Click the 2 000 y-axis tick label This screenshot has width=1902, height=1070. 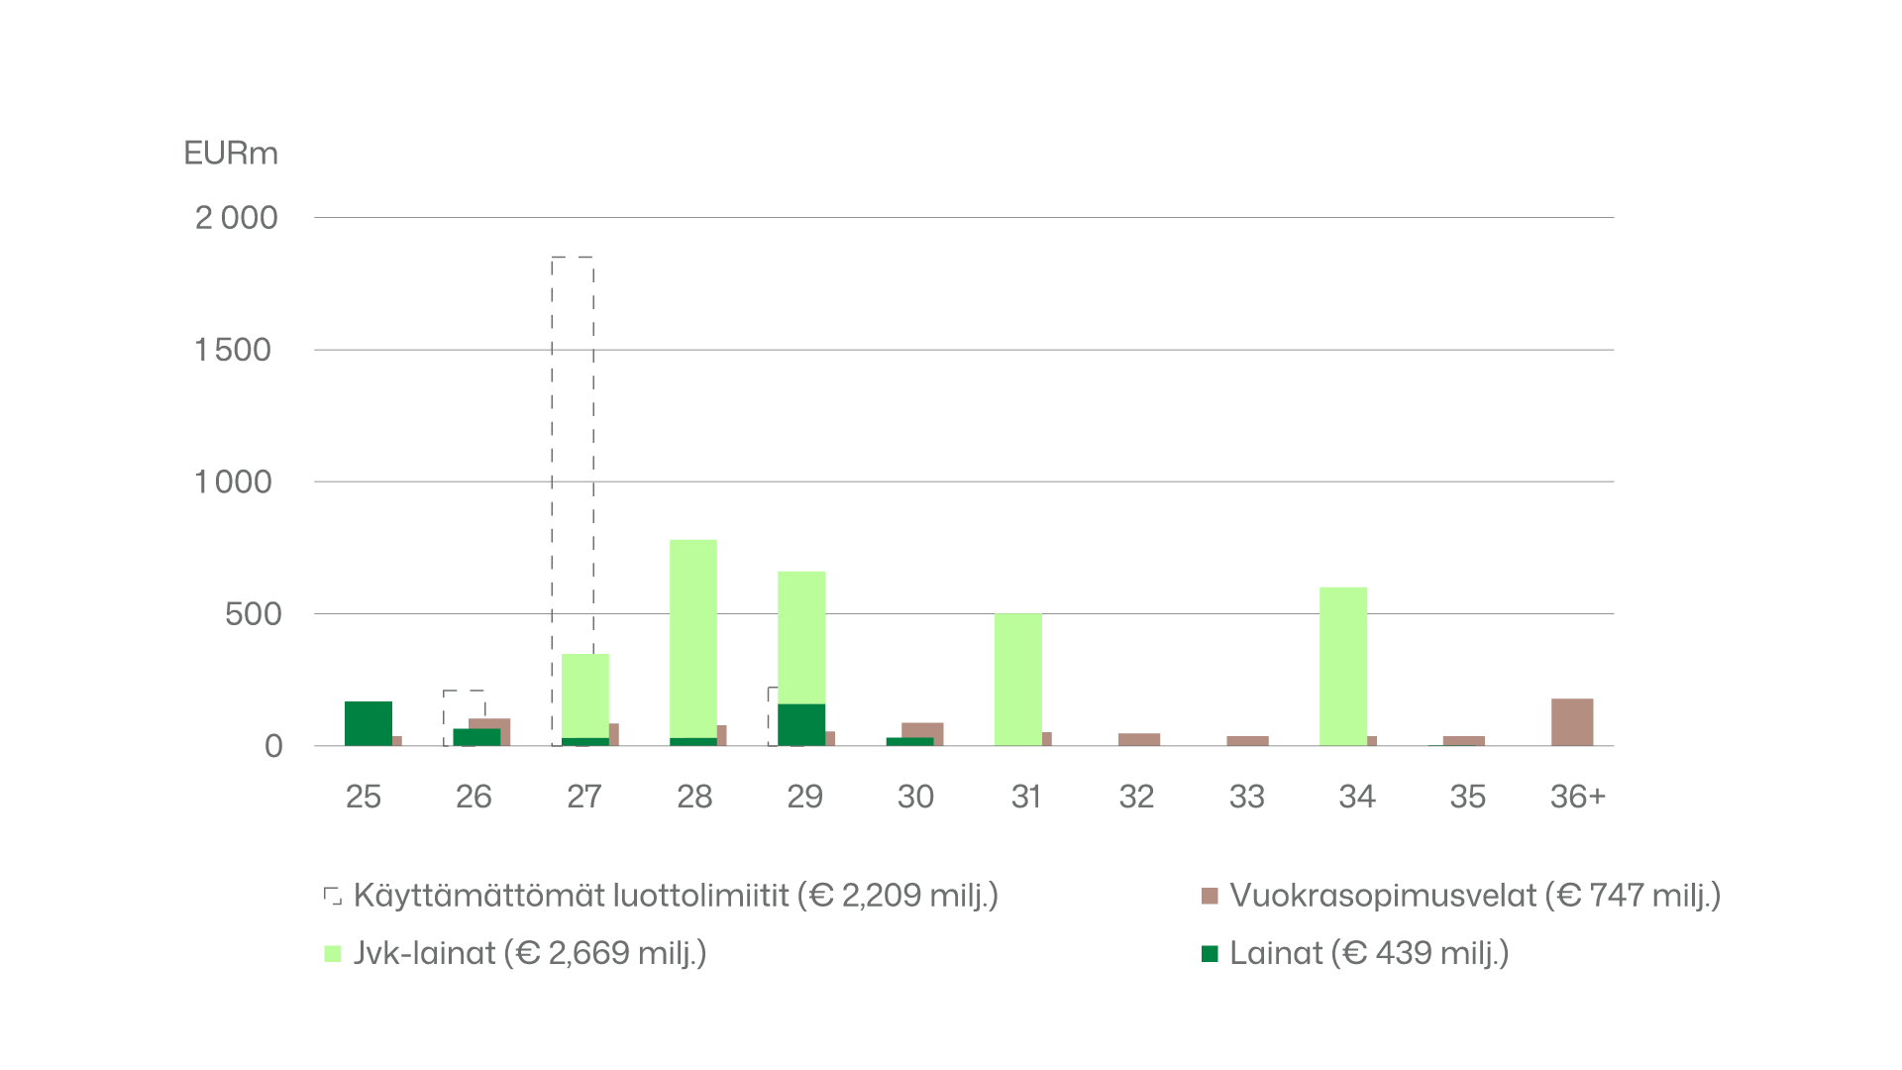pos(236,218)
